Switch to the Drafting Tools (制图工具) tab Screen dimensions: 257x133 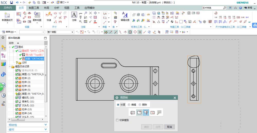34,8
